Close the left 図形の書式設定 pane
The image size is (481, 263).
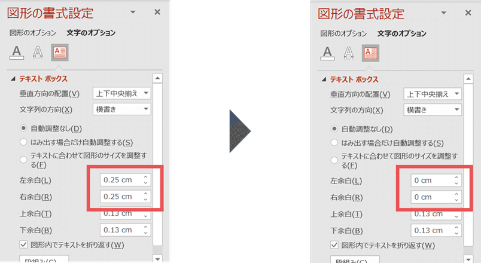click(157, 12)
